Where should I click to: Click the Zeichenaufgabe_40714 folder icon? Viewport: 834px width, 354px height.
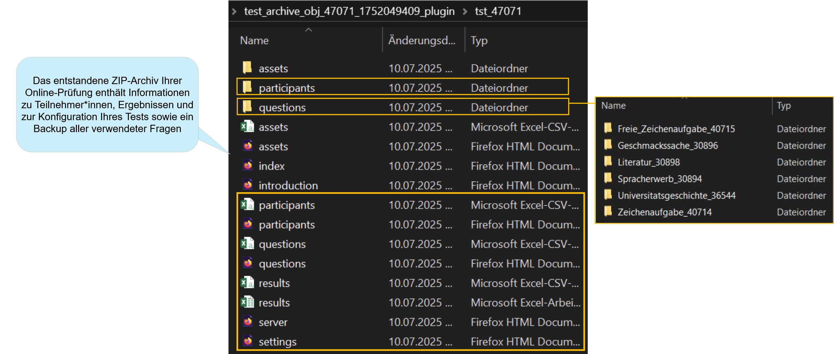[x=608, y=211]
